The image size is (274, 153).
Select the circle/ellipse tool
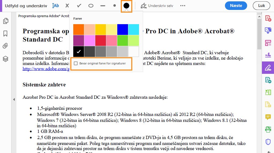click(x=91, y=6)
